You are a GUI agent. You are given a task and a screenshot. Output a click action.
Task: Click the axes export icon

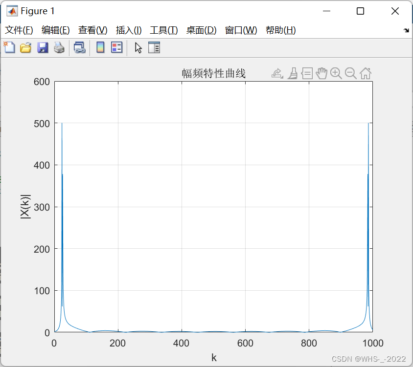(277, 73)
